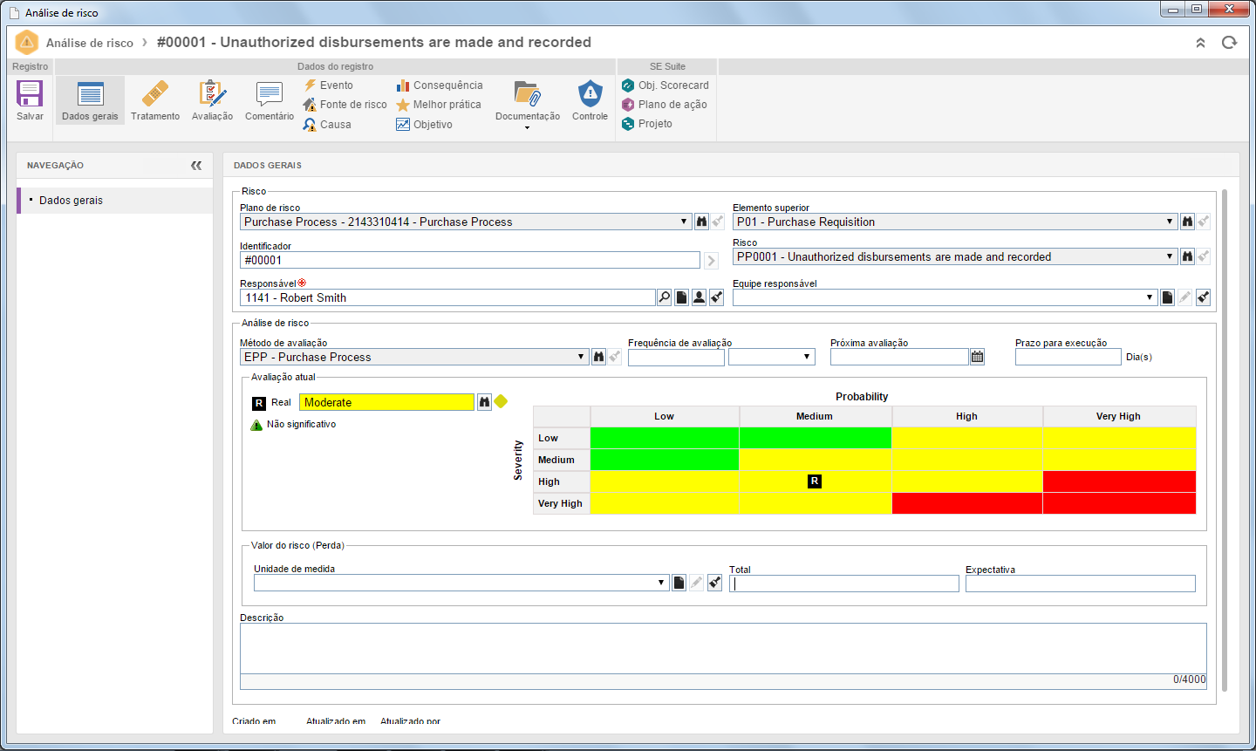Open Tratamento section
This screenshot has width=1256, height=751.
pyautogui.click(x=155, y=100)
